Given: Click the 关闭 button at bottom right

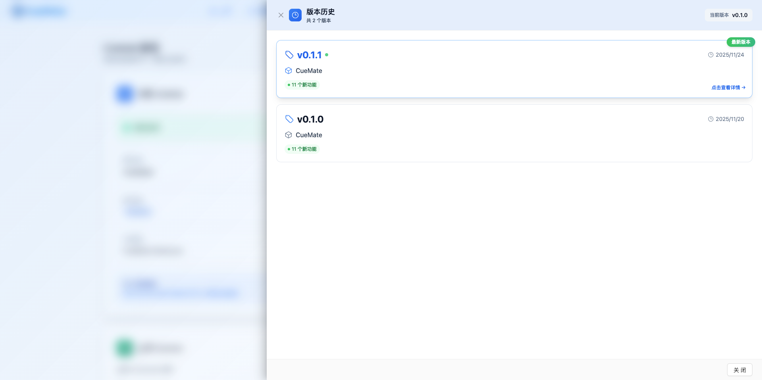Looking at the screenshot, I should pos(739,370).
